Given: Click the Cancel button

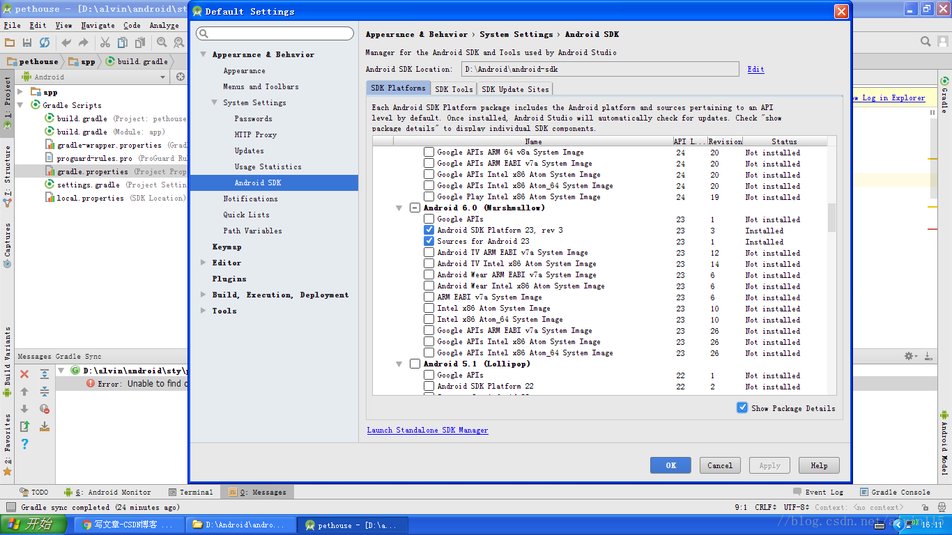Looking at the screenshot, I should 720,465.
